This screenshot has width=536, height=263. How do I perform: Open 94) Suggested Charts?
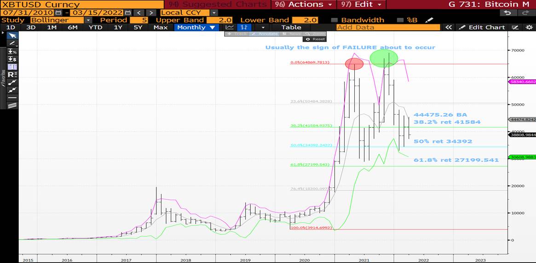pos(218,5)
